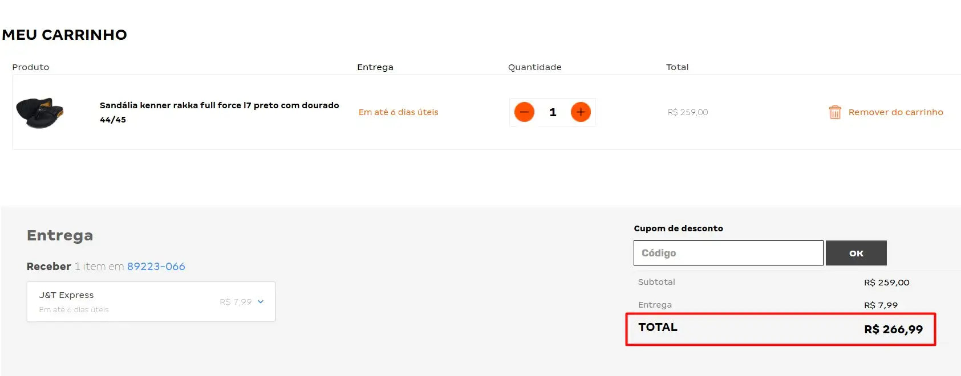This screenshot has height=376, width=961.
Task: Click the "MEU CARRINHO" heading
Action: pos(64,35)
